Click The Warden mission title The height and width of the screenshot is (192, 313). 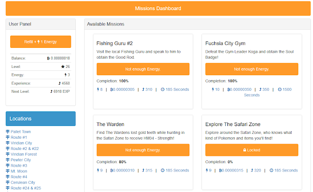pos(111,124)
